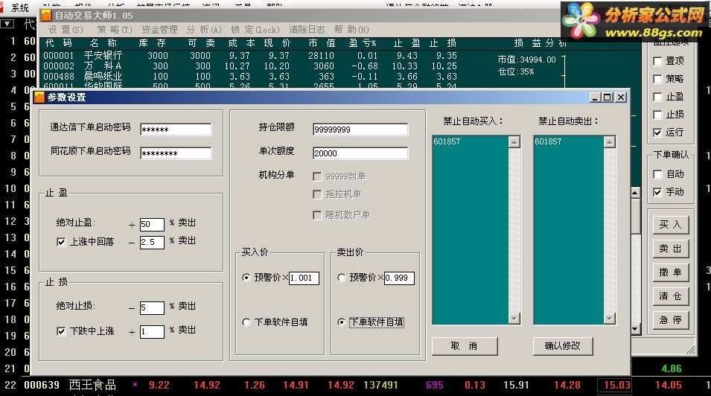
Task: Click the 通达信下单启动密码 password field
Action: 176,130
